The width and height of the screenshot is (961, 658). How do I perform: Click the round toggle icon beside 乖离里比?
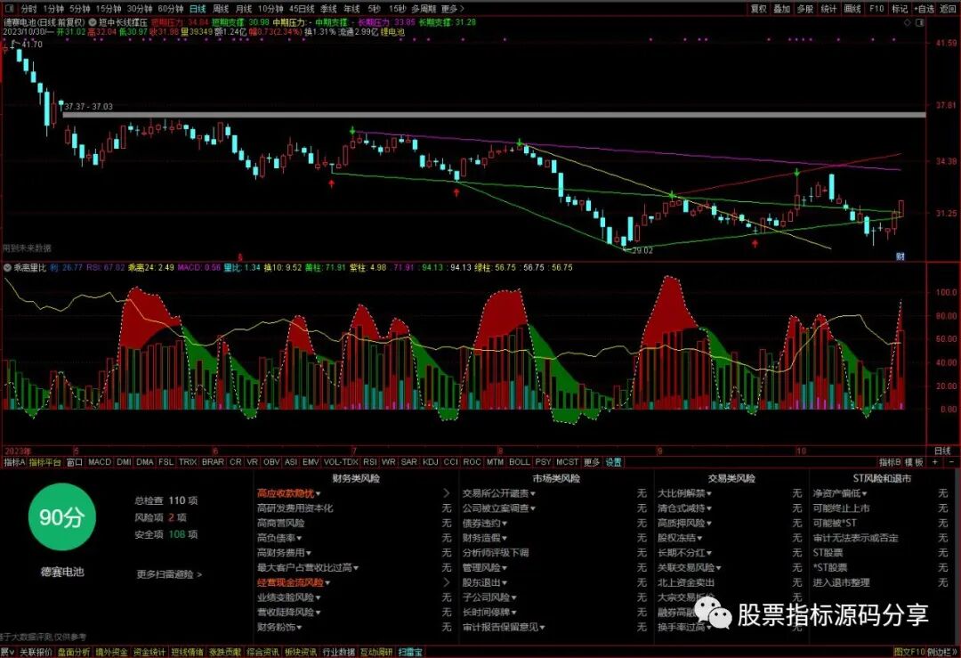tap(7, 268)
